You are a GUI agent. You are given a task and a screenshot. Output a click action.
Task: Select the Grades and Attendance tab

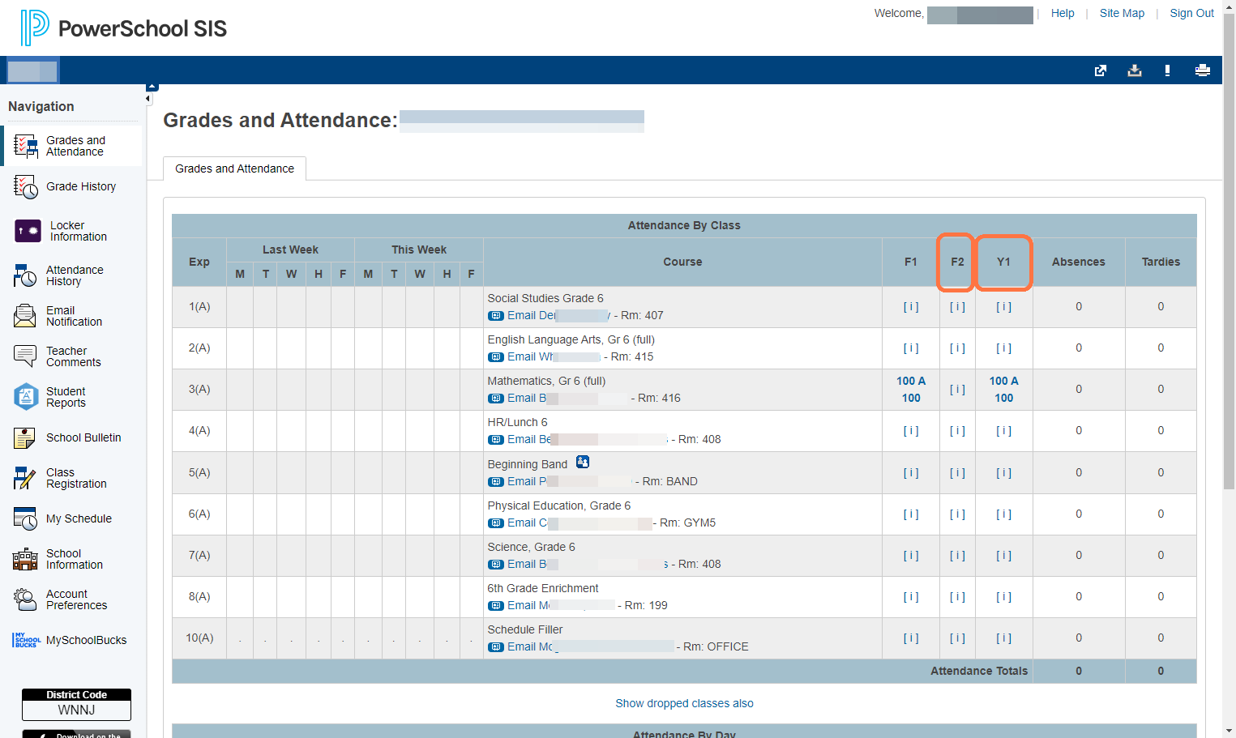(x=235, y=169)
